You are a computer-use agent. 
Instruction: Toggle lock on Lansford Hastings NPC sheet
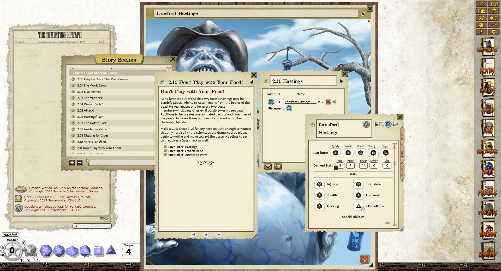(x=376, y=124)
